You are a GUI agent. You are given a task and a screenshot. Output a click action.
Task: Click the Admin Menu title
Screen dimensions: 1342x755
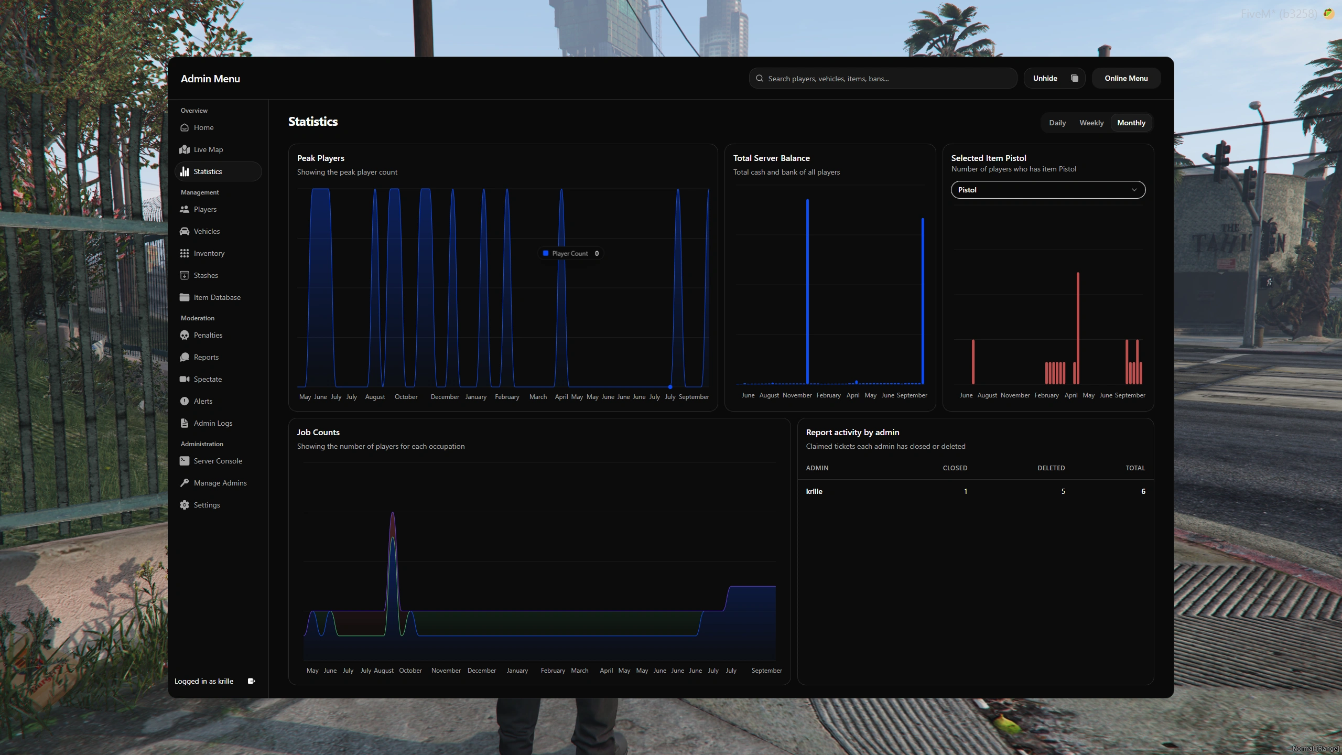pos(210,79)
